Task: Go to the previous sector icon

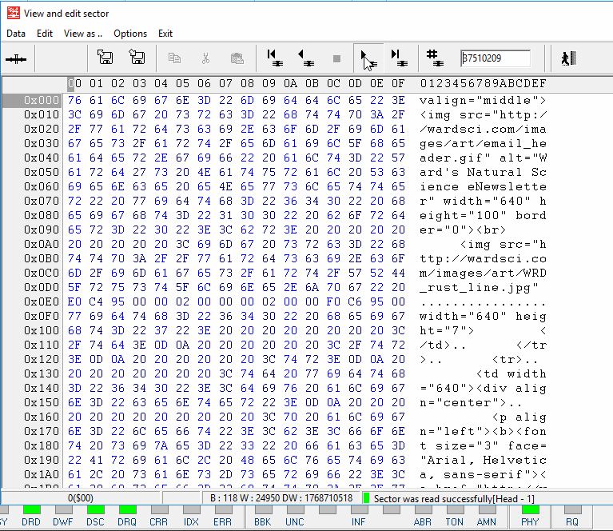Action: click(306, 58)
